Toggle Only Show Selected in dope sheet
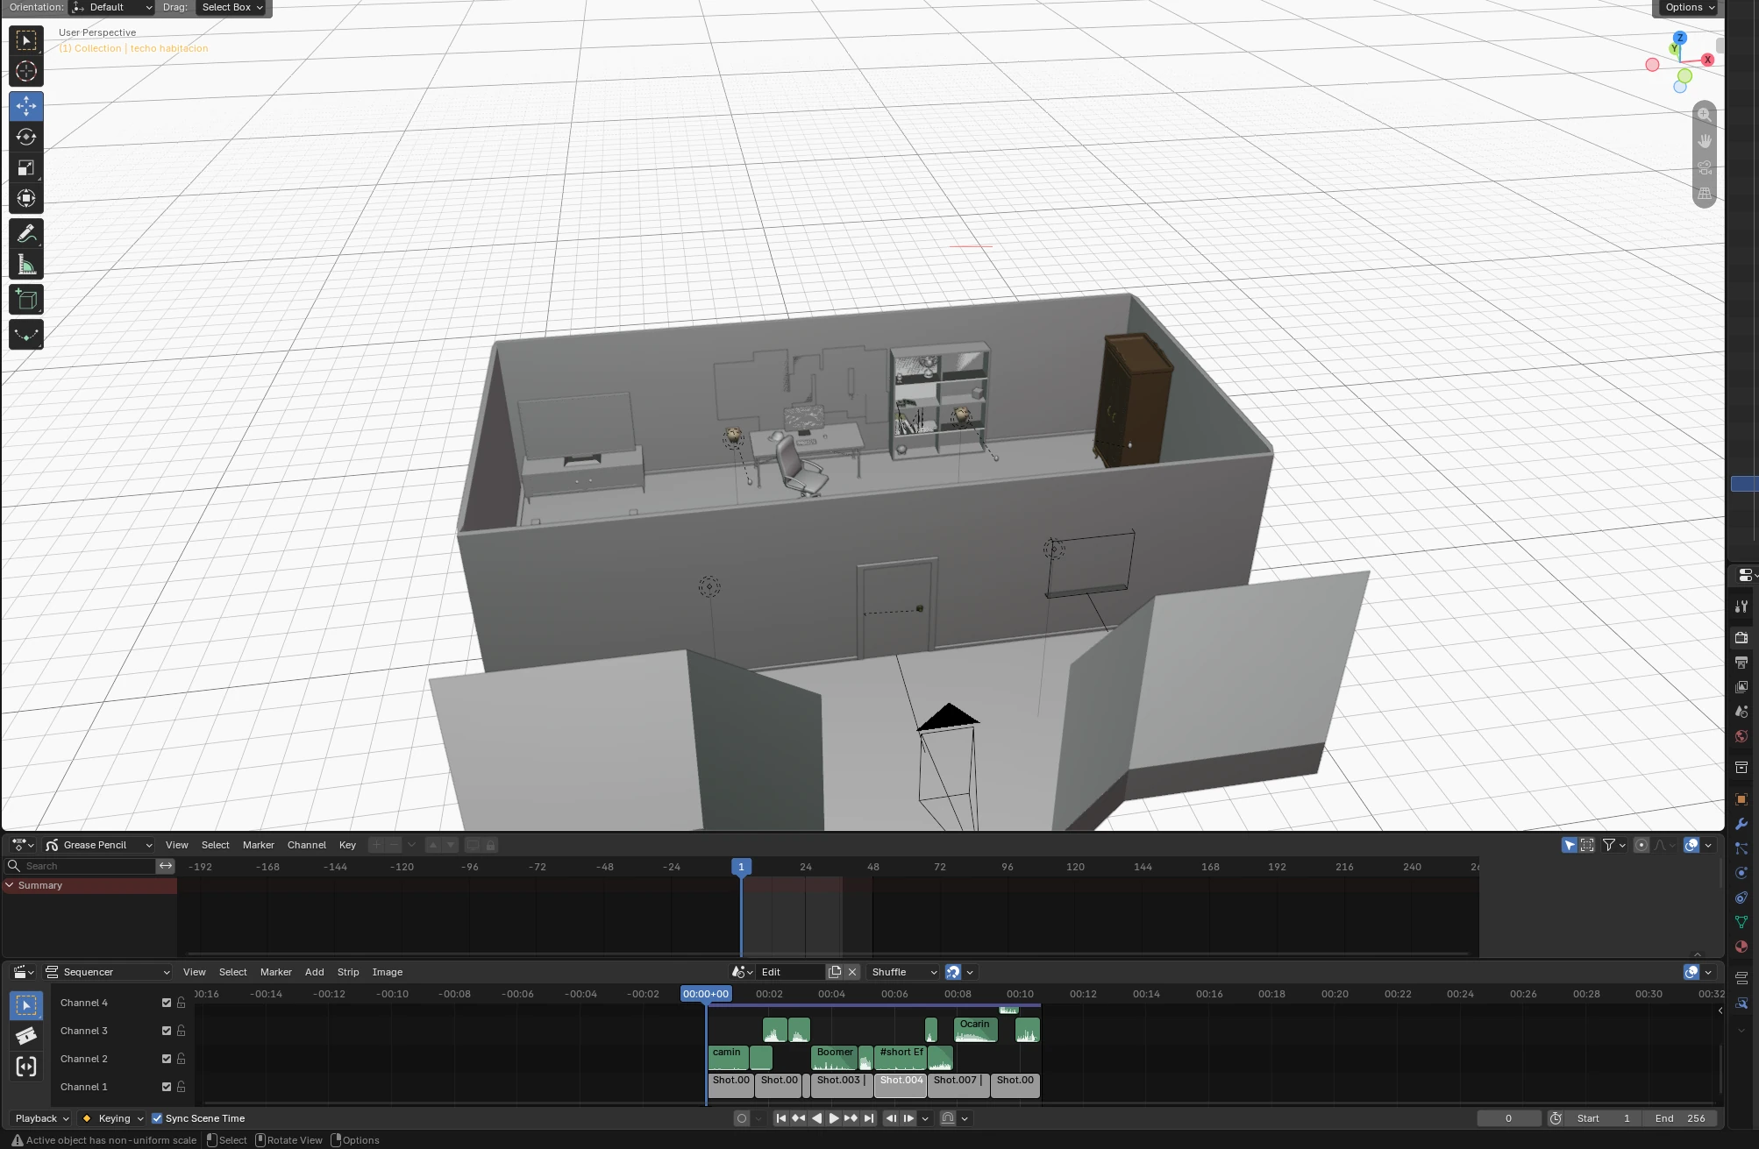This screenshot has width=1759, height=1149. [1569, 845]
